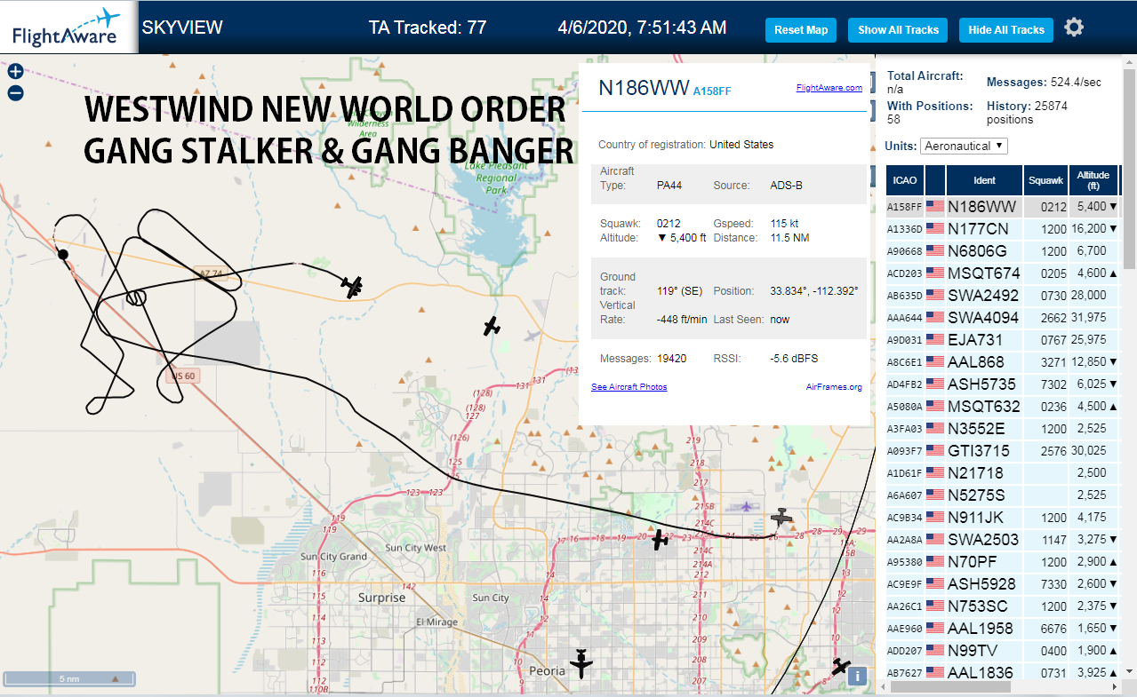Image resolution: width=1137 pixels, height=697 pixels.
Task: Sort table by Squawk column header
Action: point(1045,180)
